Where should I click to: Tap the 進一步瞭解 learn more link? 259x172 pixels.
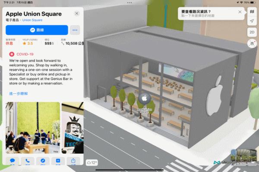coord(18,93)
